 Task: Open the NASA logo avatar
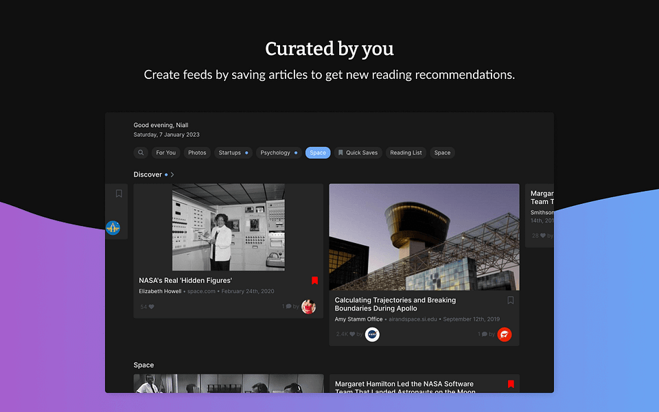372,334
